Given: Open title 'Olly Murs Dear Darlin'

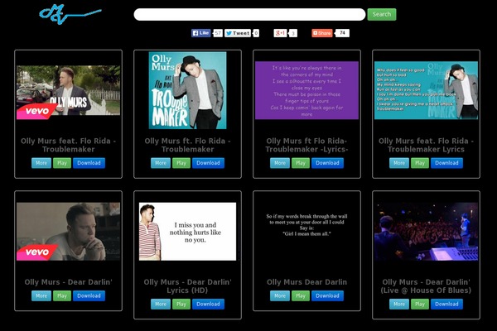Looking at the screenshot, I should point(306,282).
